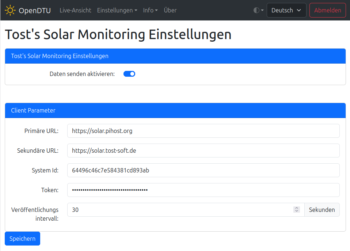350x251 pixels.
Task: Click the Client Parameter card header
Action: pyautogui.click(x=175, y=110)
